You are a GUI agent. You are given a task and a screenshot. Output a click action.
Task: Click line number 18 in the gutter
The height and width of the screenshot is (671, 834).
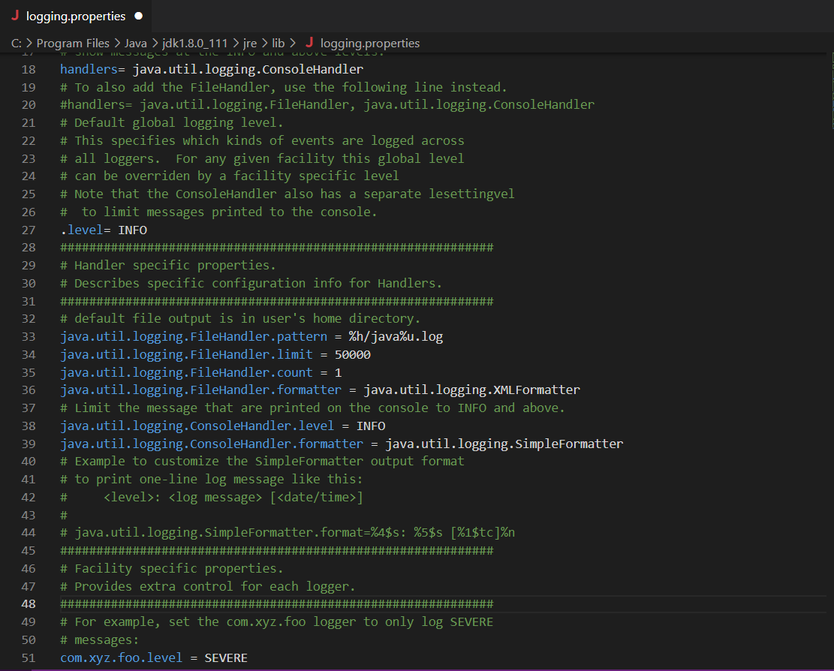click(x=29, y=69)
